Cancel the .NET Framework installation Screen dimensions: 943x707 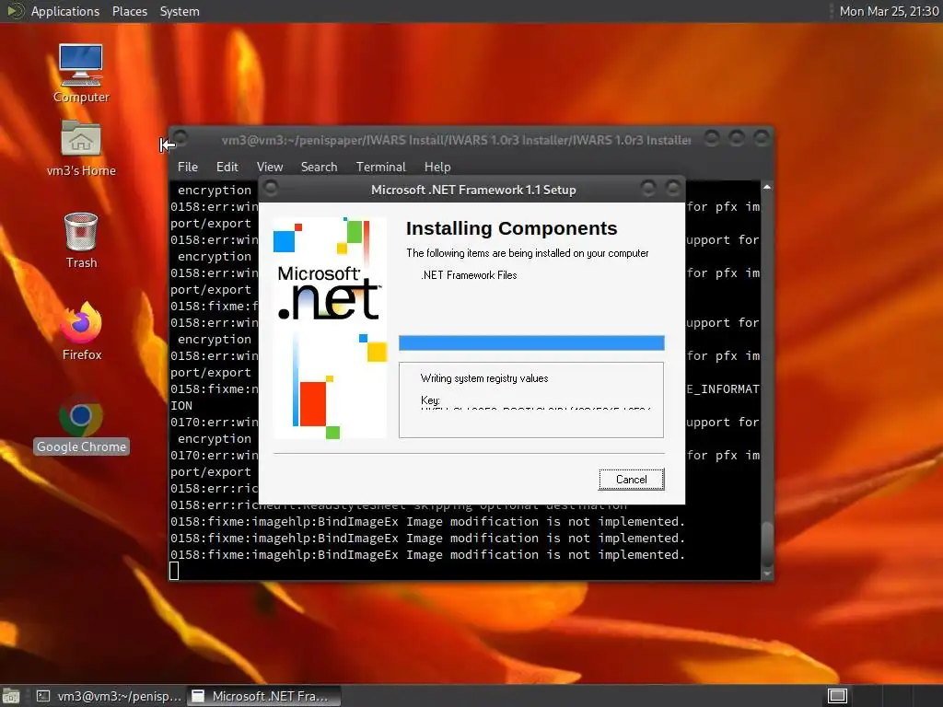point(632,479)
